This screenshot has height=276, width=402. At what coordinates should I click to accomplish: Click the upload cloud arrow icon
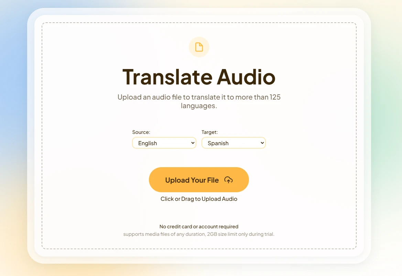click(x=229, y=180)
